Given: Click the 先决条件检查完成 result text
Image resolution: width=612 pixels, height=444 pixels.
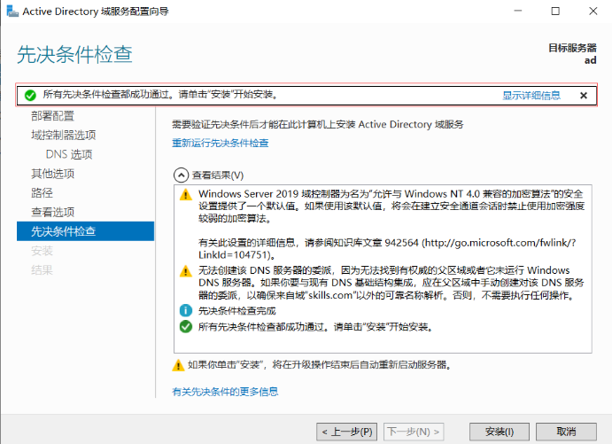Looking at the screenshot, I should tap(236, 311).
